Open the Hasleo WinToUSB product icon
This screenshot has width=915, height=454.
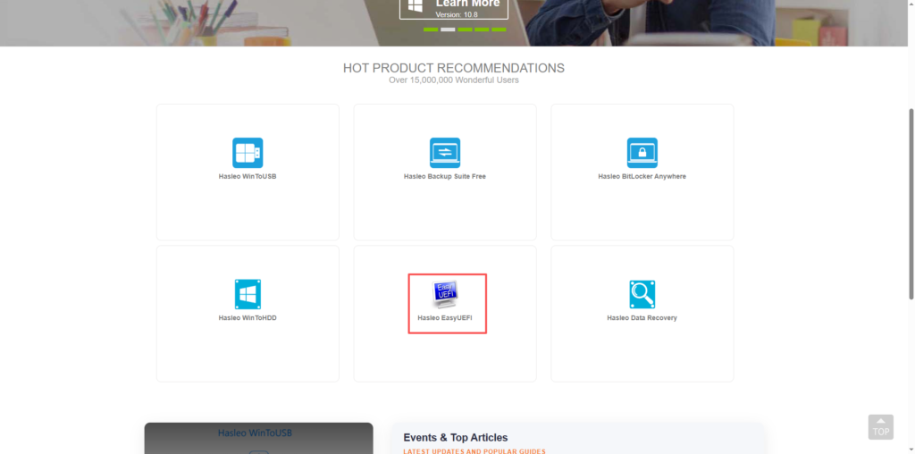pos(248,153)
